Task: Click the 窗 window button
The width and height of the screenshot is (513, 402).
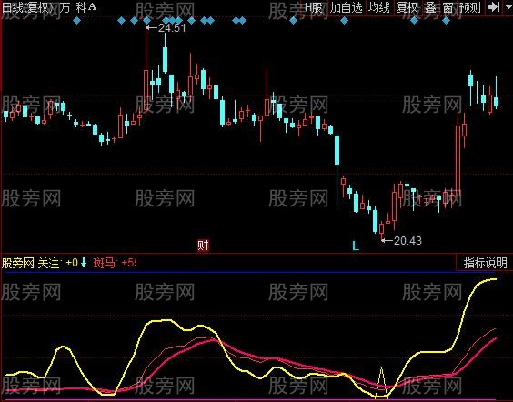Action: click(x=448, y=7)
